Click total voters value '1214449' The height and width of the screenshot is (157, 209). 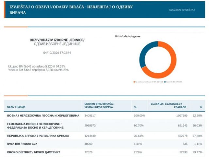(90, 136)
